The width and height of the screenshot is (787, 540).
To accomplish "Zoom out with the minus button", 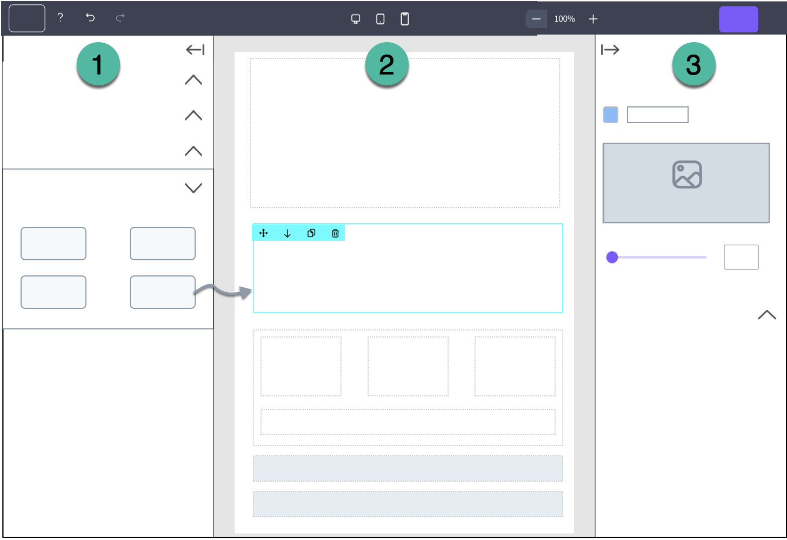I will coord(536,19).
